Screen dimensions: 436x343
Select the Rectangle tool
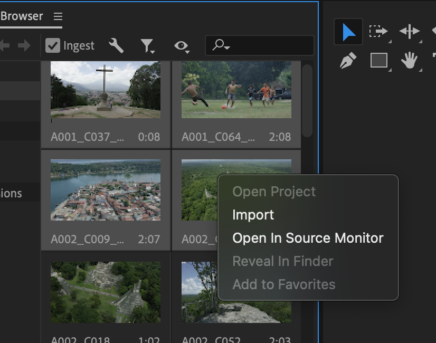[x=379, y=61]
